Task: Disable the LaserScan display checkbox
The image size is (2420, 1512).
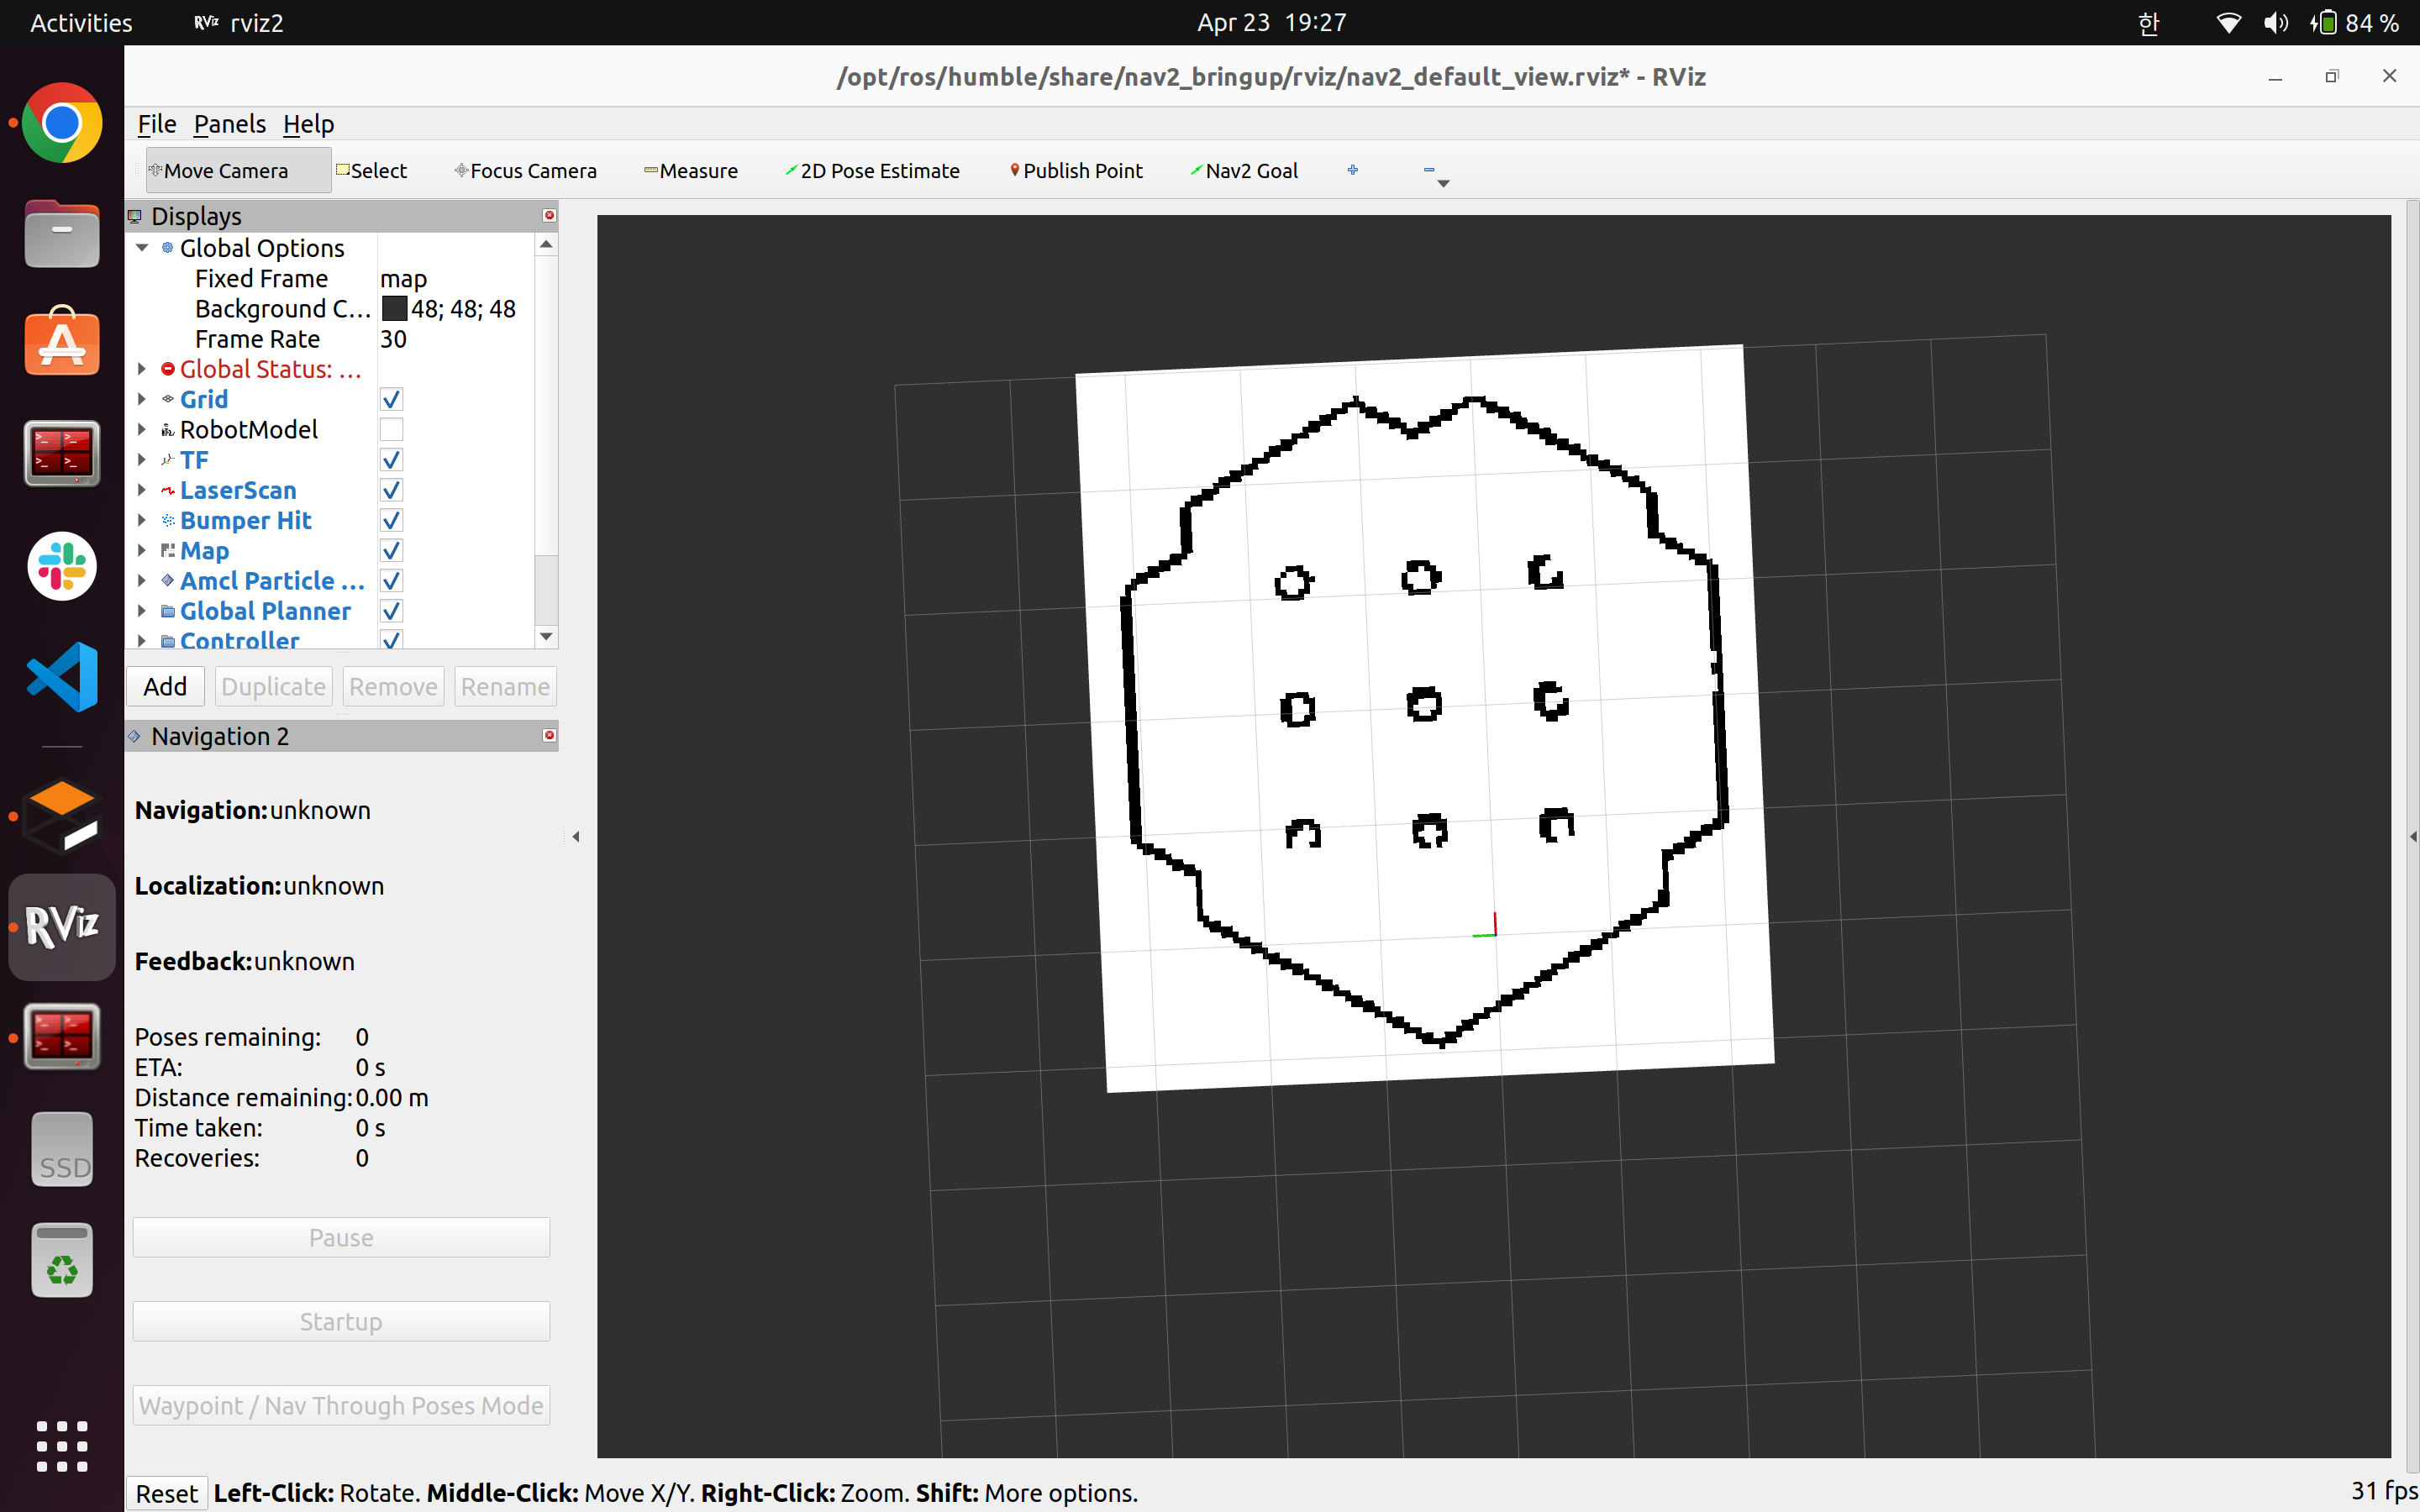Action: coord(391,490)
